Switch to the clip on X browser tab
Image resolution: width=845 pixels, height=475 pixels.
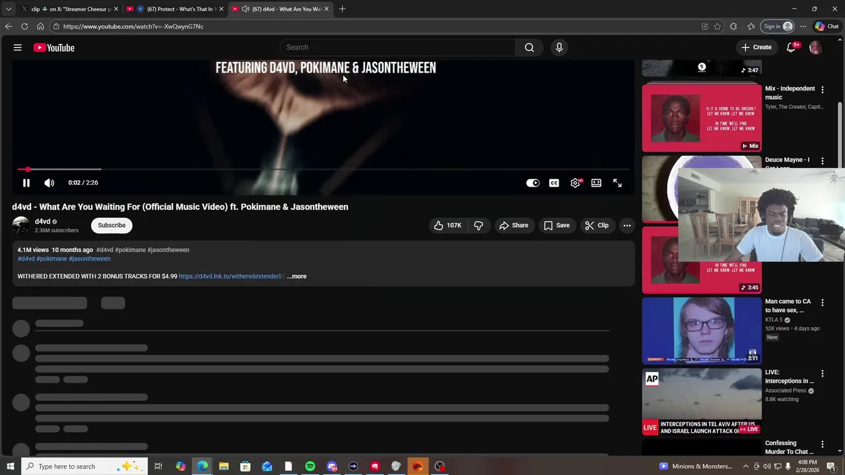click(70, 9)
